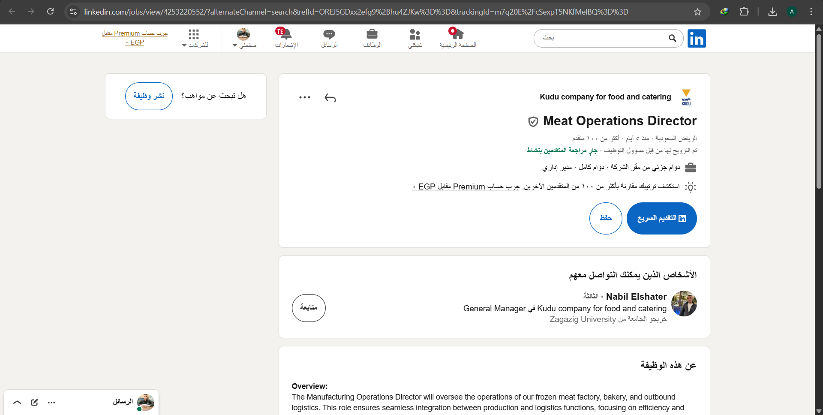The height and width of the screenshot is (415, 823).
Task: Click the Easy Apply (التقديم السريع) button
Action: (661, 218)
